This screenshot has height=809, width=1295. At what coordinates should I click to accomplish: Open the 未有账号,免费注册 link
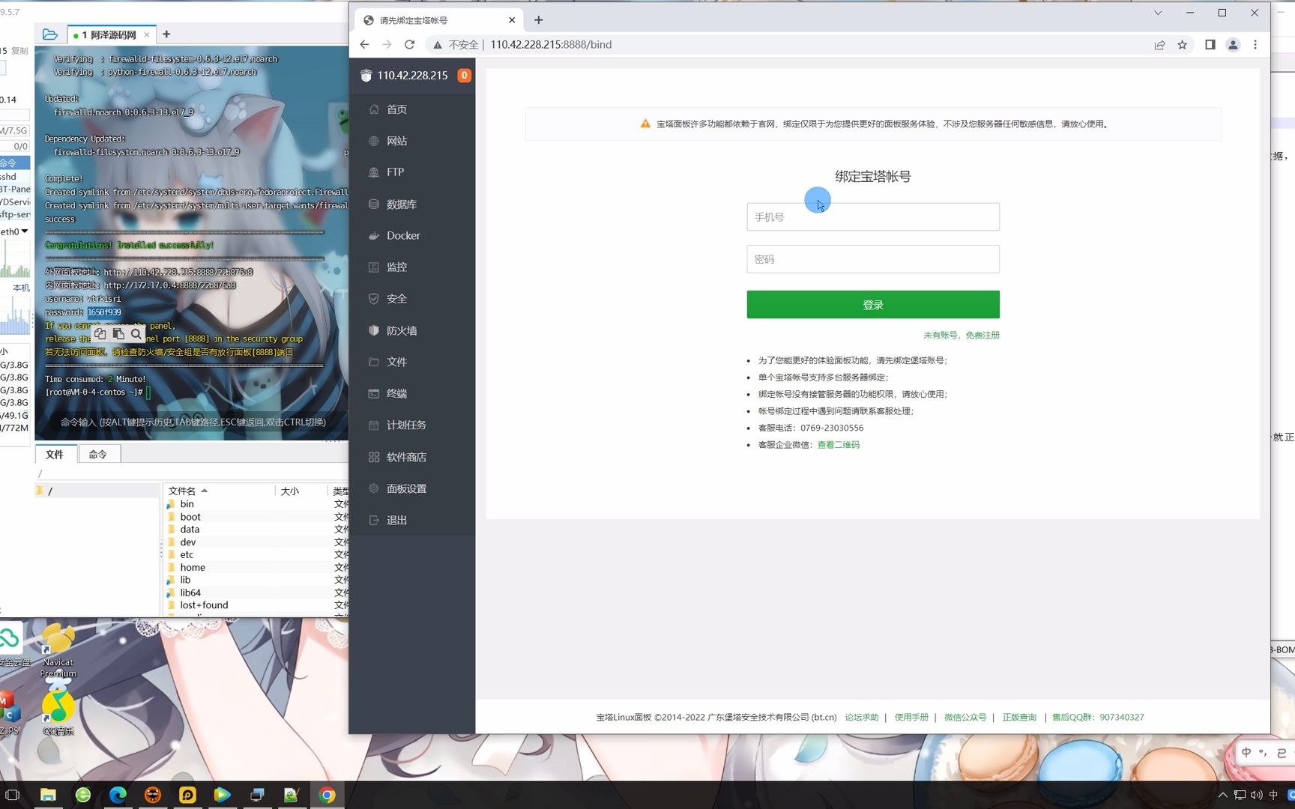pos(962,336)
